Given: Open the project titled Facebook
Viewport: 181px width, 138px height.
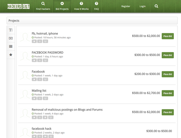Looking at the screenshot, I should (x=38, y=72).
